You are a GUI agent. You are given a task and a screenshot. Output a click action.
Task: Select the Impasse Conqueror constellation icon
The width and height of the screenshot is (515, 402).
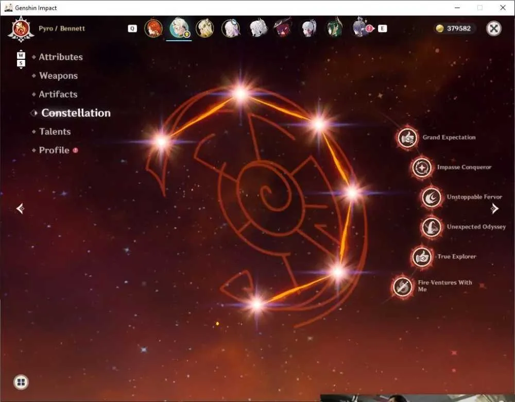click(x=422, y=167)
